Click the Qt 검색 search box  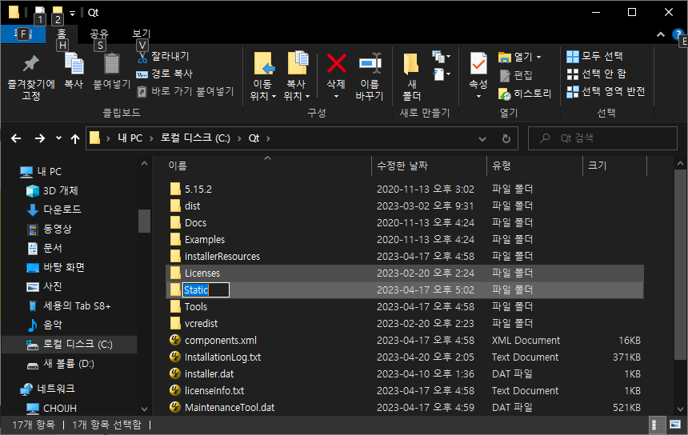(x=603, y=138)
